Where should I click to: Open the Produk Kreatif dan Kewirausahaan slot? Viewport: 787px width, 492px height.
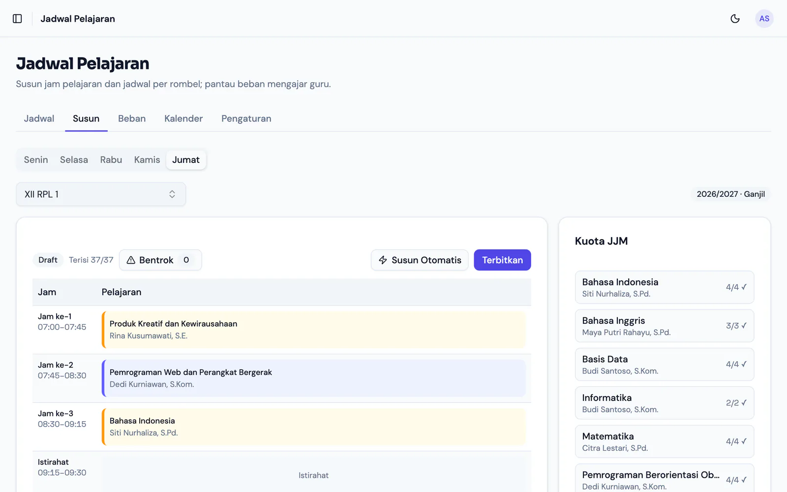point(314,330)
